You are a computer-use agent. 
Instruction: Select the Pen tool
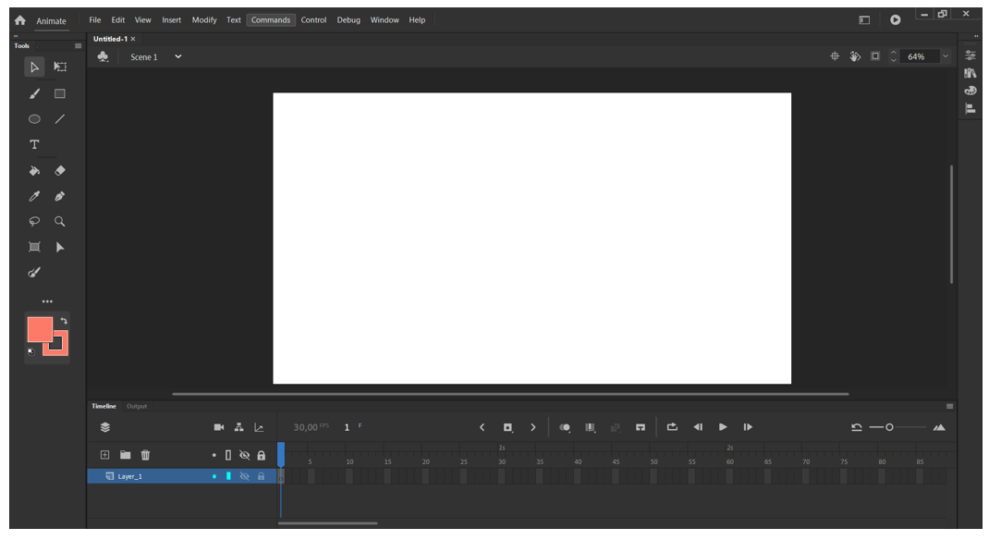click(60, 196)
